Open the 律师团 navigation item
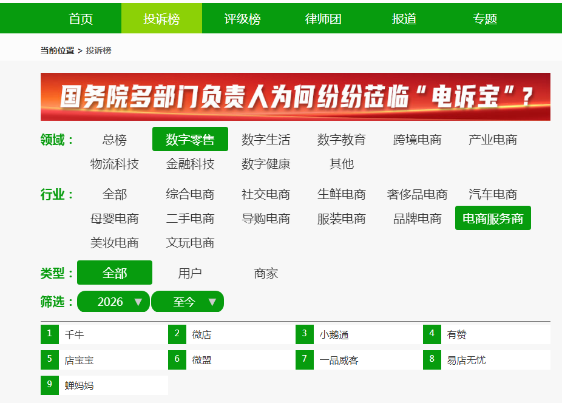This screenshot has height=403, width=562. 323,19
